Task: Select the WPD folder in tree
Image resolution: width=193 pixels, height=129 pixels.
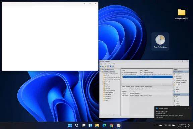Action: click(106, 101)
